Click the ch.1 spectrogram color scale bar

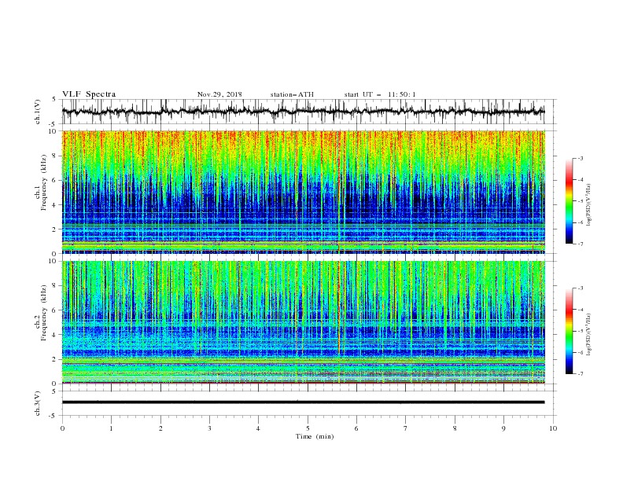(x=569, y=201)
